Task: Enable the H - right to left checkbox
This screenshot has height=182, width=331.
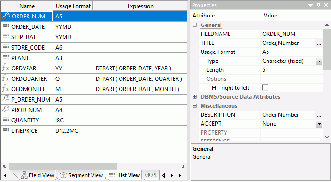Action: [265, 87]
